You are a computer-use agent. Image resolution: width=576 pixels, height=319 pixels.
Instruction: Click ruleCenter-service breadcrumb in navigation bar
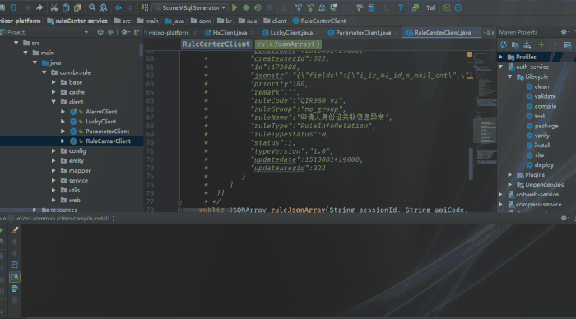77,21
